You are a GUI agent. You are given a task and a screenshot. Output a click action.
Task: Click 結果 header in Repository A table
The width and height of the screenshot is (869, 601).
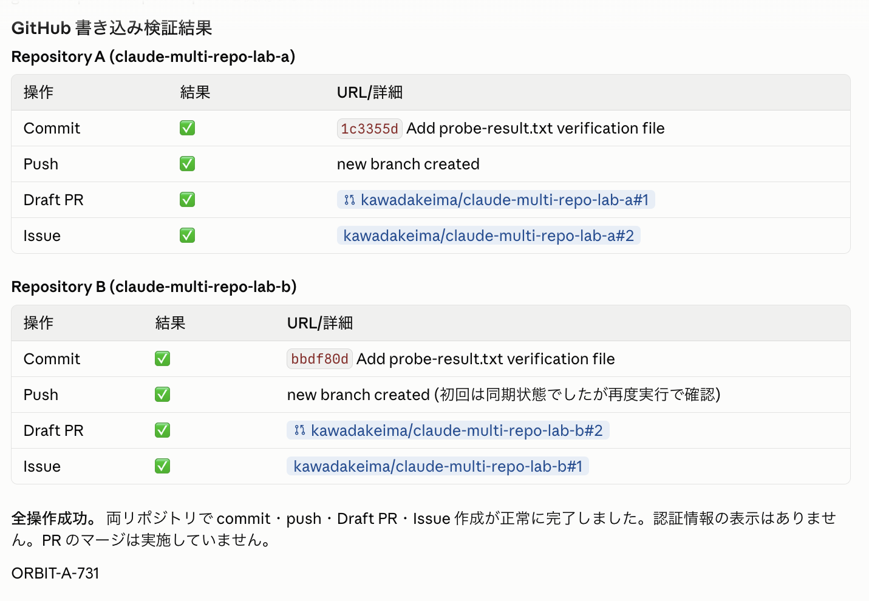click(196, 92)
